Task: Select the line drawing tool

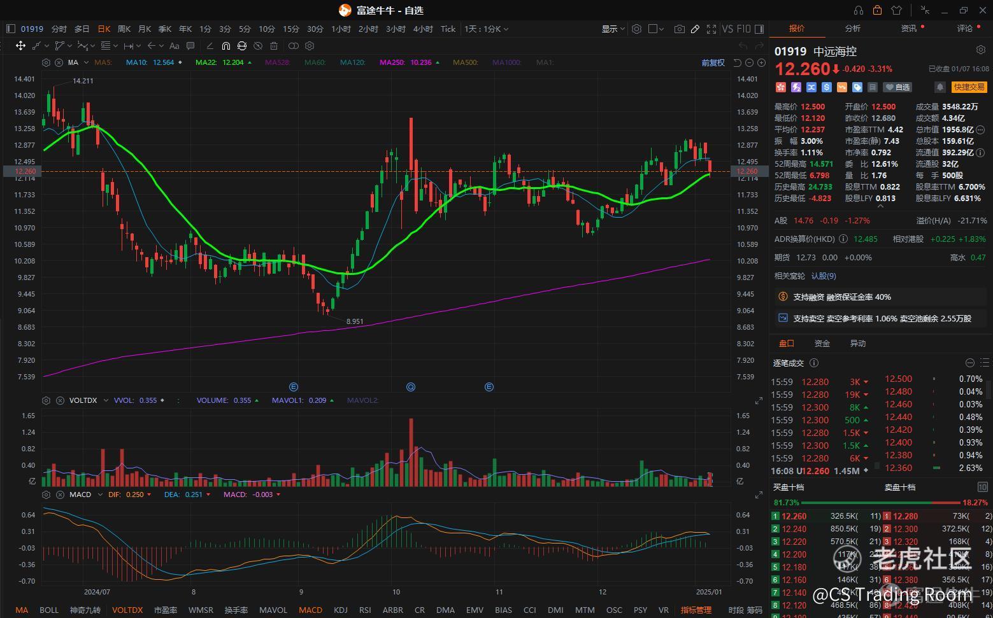Action: [x=36, y=46]
